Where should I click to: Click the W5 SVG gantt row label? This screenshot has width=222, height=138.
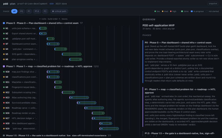(24, 54)
